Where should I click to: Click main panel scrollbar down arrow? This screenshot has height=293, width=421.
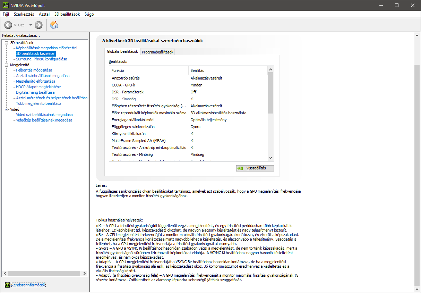click(x=417, y=288)
